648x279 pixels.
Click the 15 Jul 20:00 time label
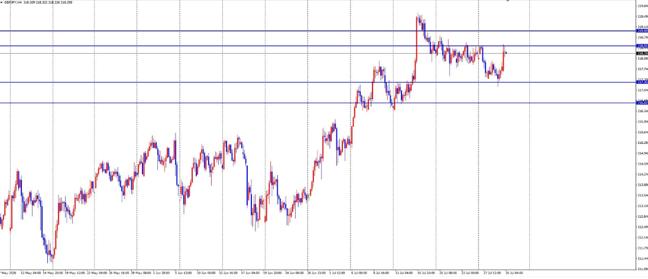426,273
